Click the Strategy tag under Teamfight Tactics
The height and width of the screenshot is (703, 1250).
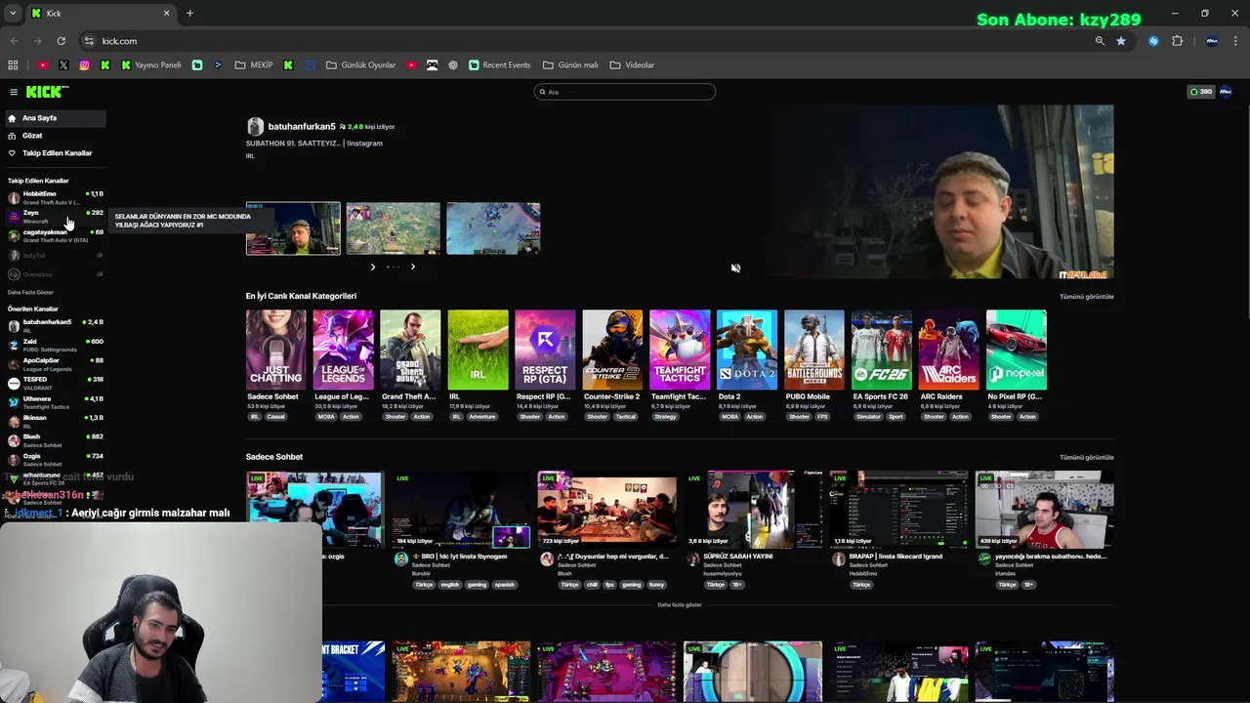tap(665, 417)
